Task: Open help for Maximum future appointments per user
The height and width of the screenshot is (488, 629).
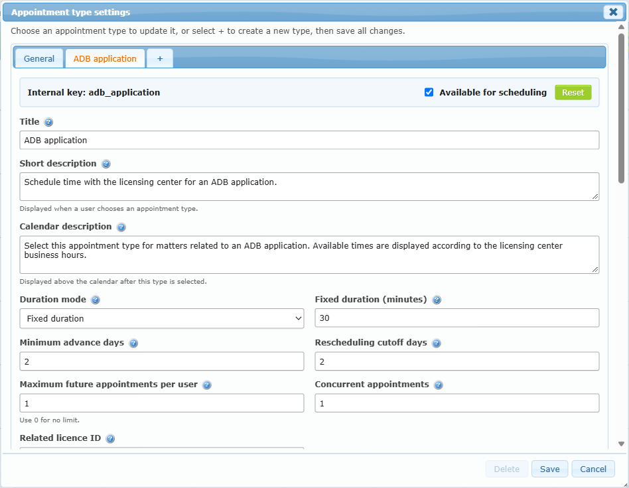Action: [x=207, y=385]
